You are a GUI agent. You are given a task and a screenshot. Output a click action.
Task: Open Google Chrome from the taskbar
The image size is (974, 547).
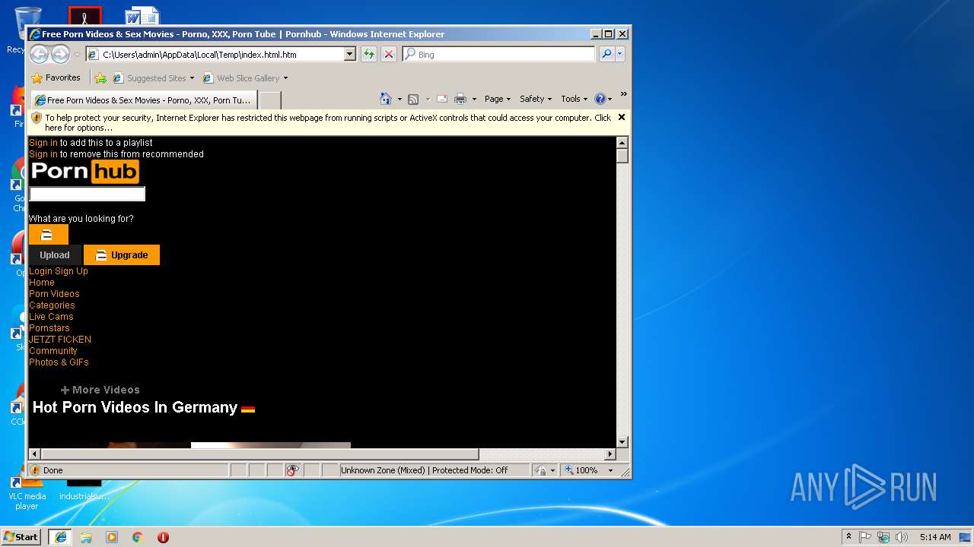[138, 537]
